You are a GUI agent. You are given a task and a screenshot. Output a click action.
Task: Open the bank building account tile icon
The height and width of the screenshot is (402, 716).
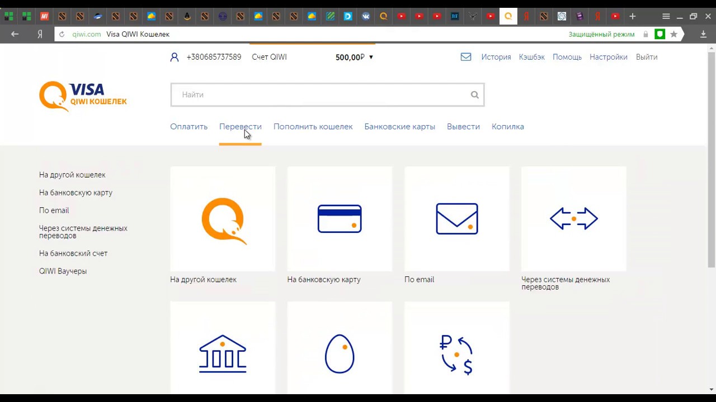click(x=223, y=354)
